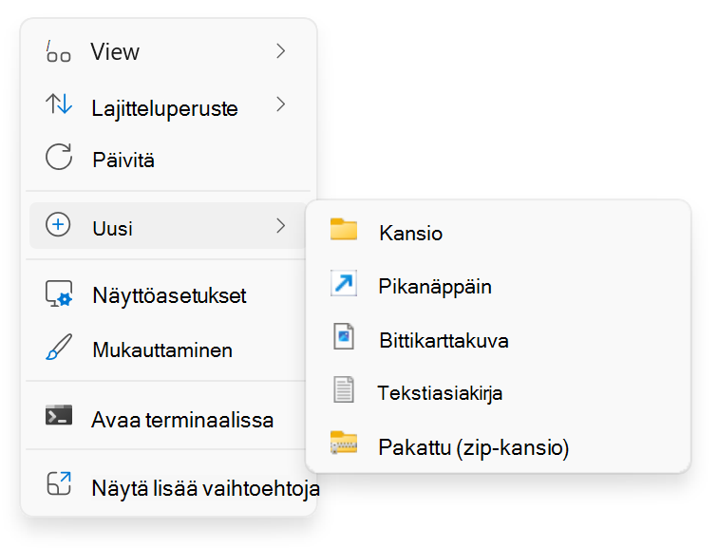Create a new Tekstiasiakirja
The image size is (718, 548).
[499, 392]
